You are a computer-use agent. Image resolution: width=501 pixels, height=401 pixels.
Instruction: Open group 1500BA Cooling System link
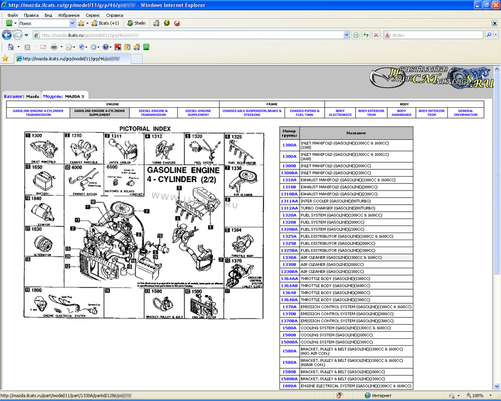point(289,342)
